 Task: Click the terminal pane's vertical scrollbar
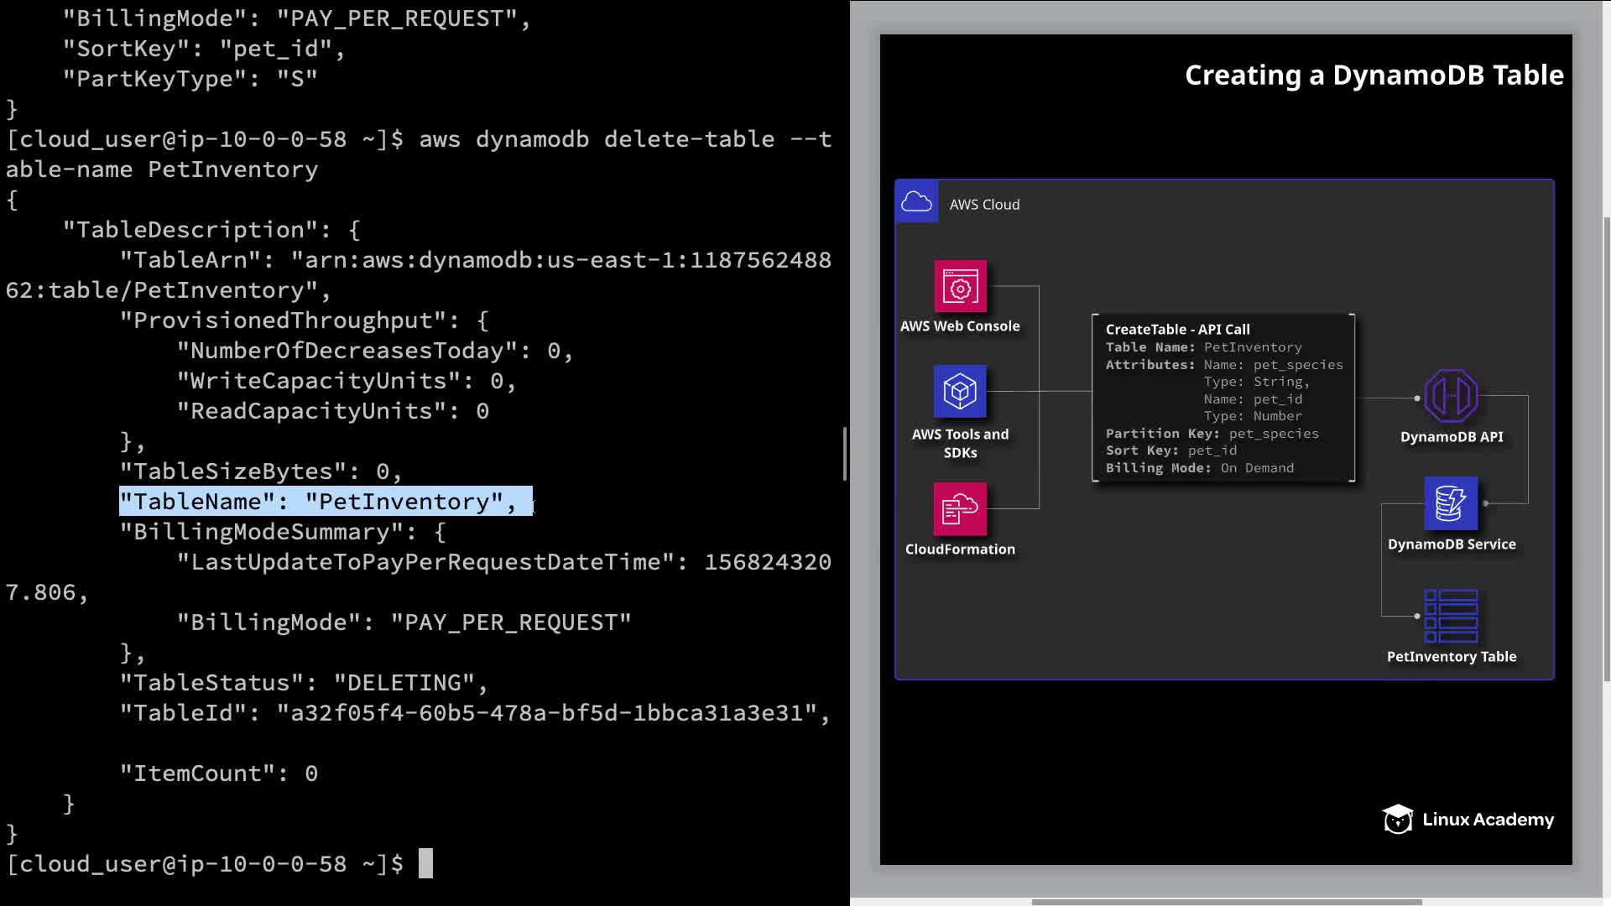(x=844, y=454)
